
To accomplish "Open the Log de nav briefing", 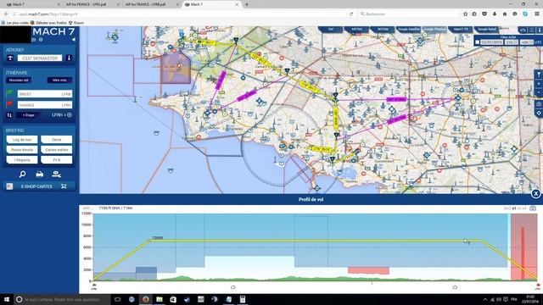I will tap(22, 139).
